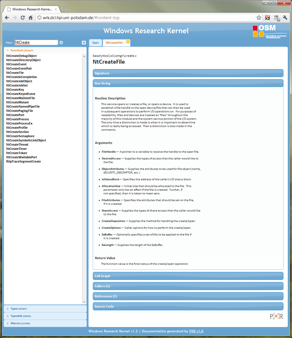The width and height of the screenshot is (292, 338).
Task: Open the RtlpTraceSegmentCreate function
Action: pos(23,161)
